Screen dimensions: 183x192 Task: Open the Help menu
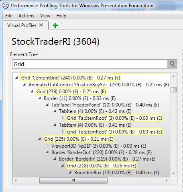[x=61, y=16]
